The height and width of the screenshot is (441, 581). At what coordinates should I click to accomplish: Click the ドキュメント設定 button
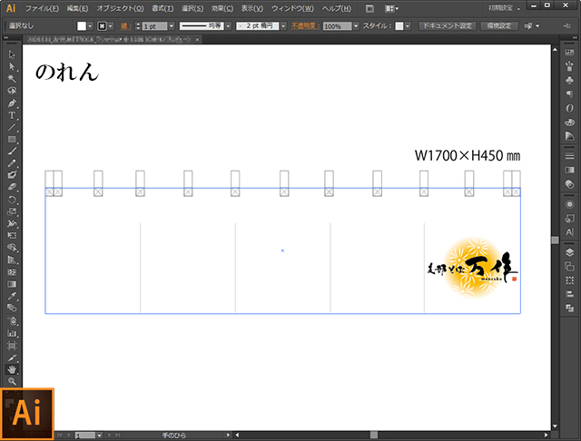pyautogui.click(x=448, y=26)
